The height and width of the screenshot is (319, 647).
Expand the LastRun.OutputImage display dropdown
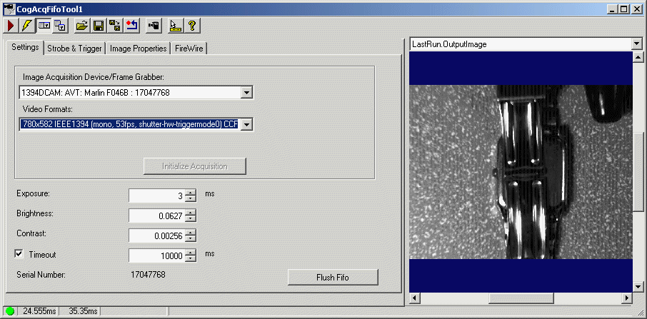(x=636, y=44)
